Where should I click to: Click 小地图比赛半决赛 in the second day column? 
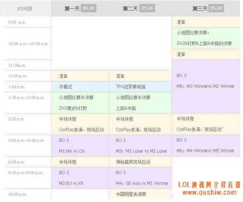click(x=133, y=98)
